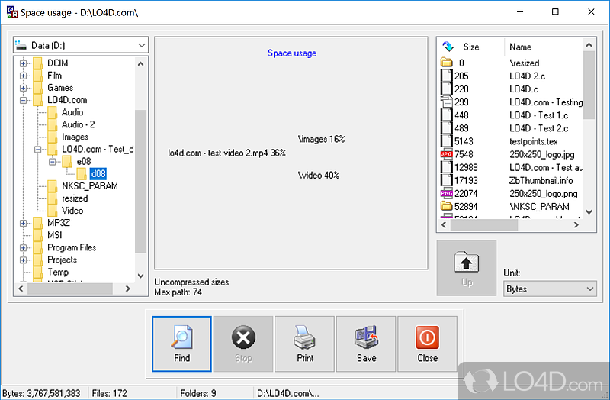The image size is (610, 400).
Task: Collapse the e08 folder node
Action: point(52,162)
